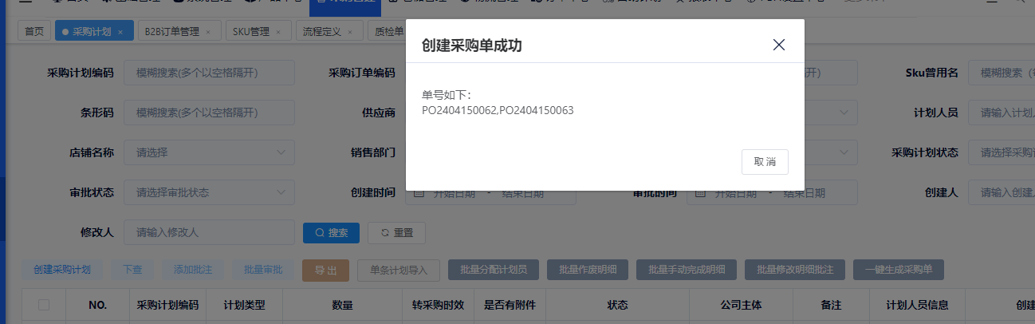Open the 审批状态 dropdown
This screenshot has height=324, width=1035.
(x=209, y=192)
